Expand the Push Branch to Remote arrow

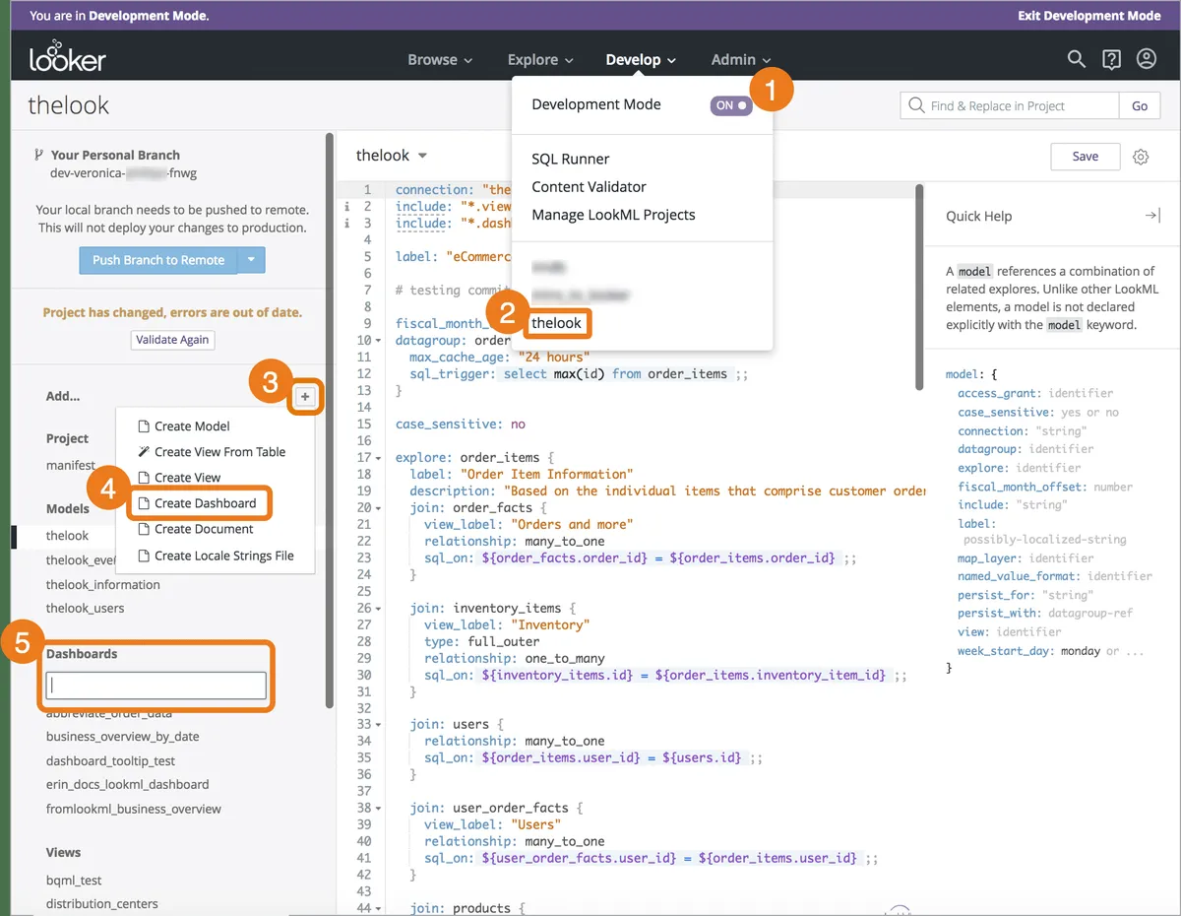click(x=251, y=260)
